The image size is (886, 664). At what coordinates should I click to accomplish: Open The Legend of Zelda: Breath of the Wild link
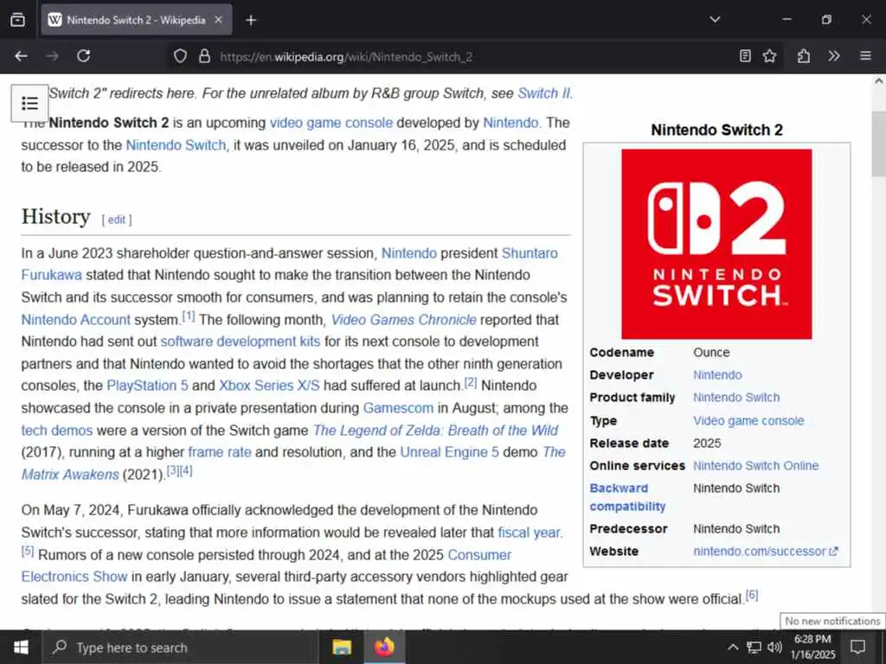coord(436,431)
